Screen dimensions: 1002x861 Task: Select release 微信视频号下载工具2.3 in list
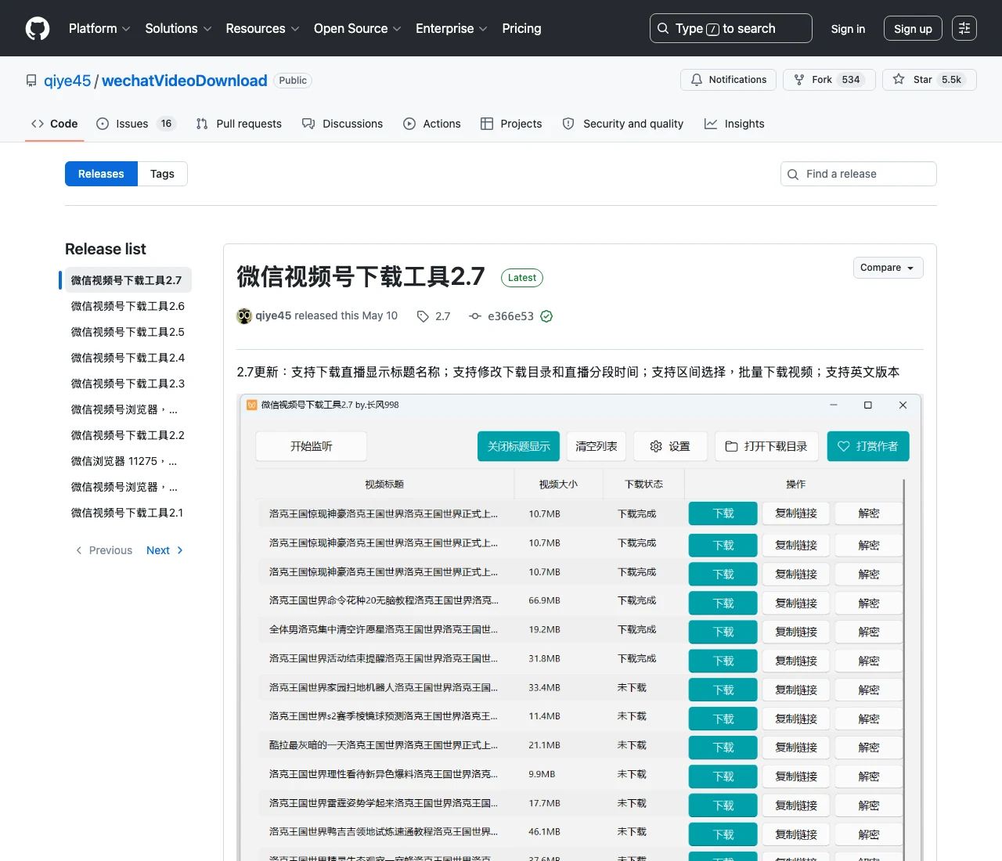pos(128,384)
